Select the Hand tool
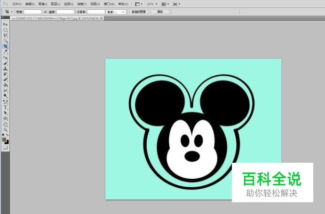 [5, 125]
